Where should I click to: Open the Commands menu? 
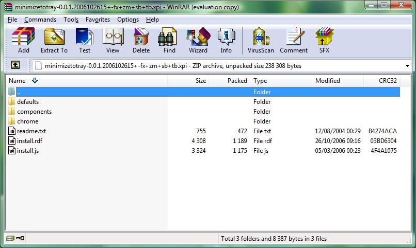point(40,20)
